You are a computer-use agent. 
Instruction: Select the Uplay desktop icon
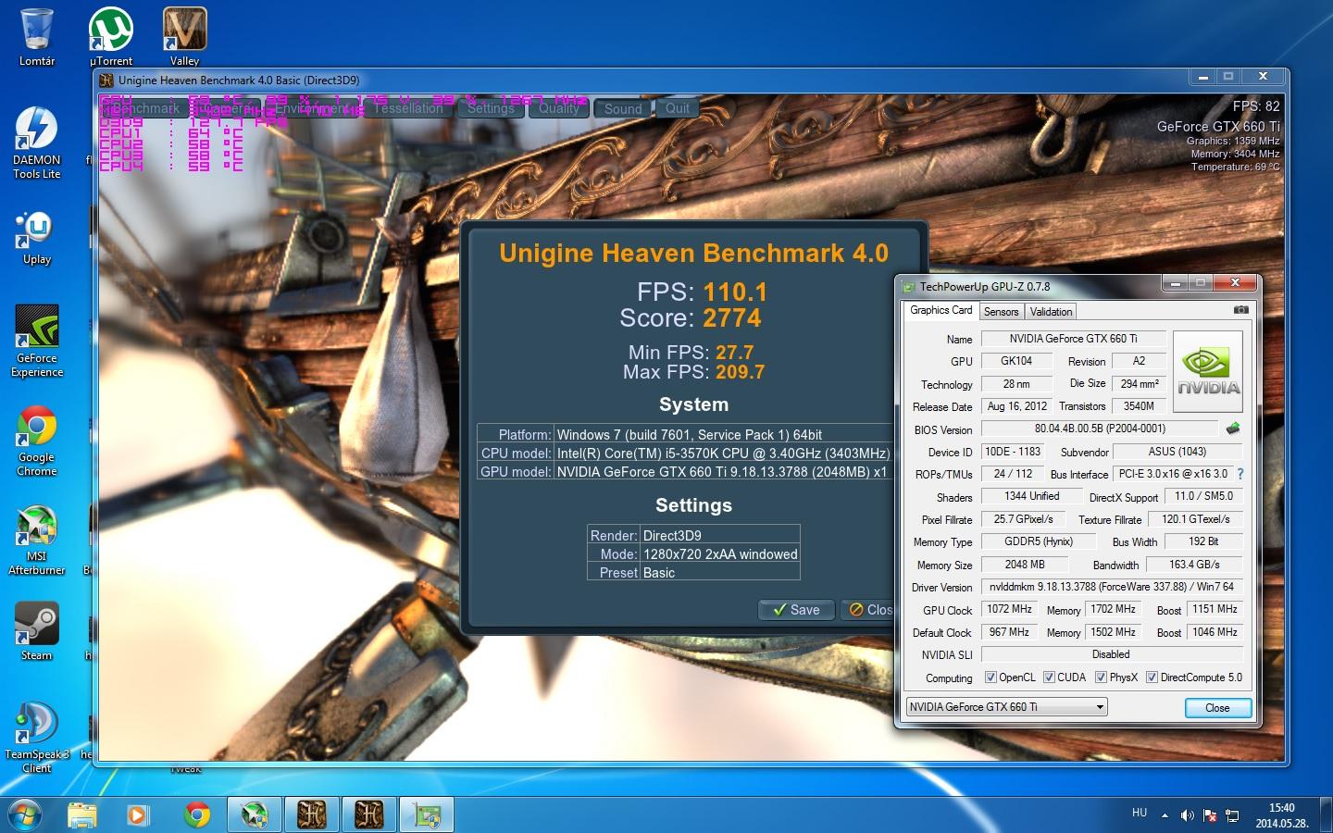37,238
